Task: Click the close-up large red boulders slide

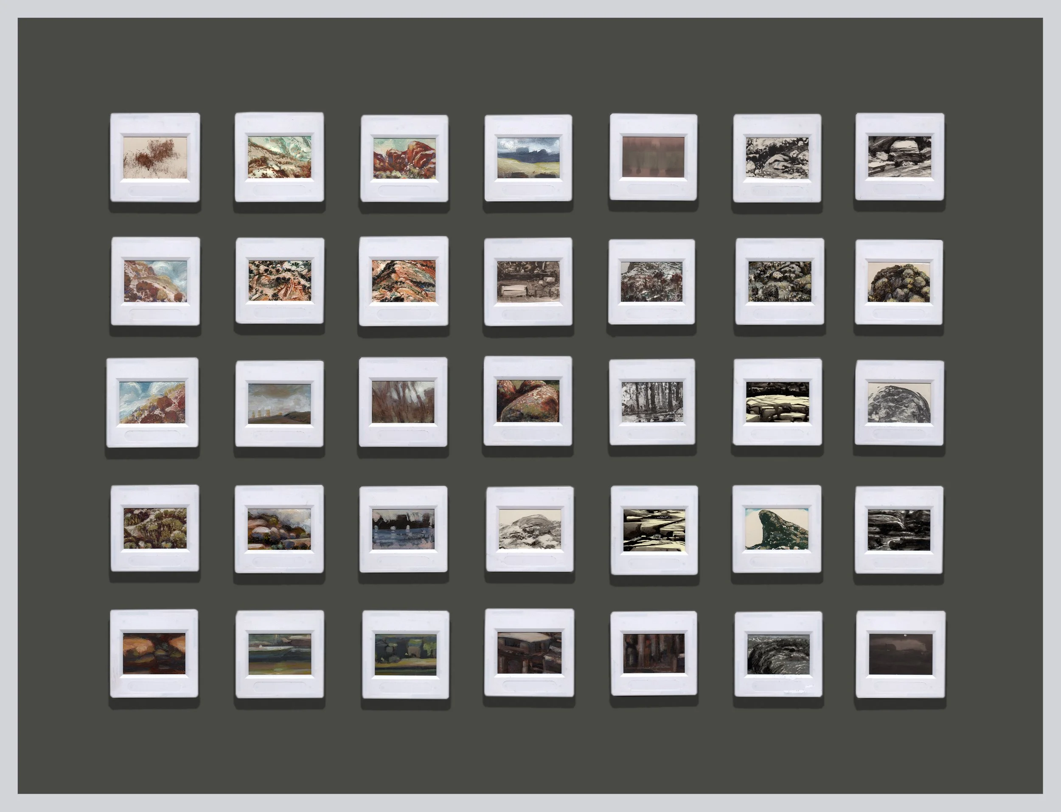Action: pos(528,401)
